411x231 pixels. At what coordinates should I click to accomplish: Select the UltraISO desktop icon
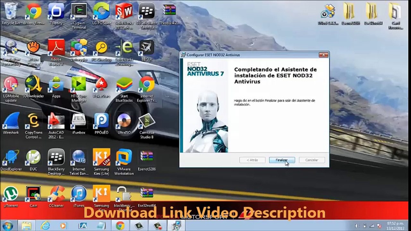click(124, 124)
